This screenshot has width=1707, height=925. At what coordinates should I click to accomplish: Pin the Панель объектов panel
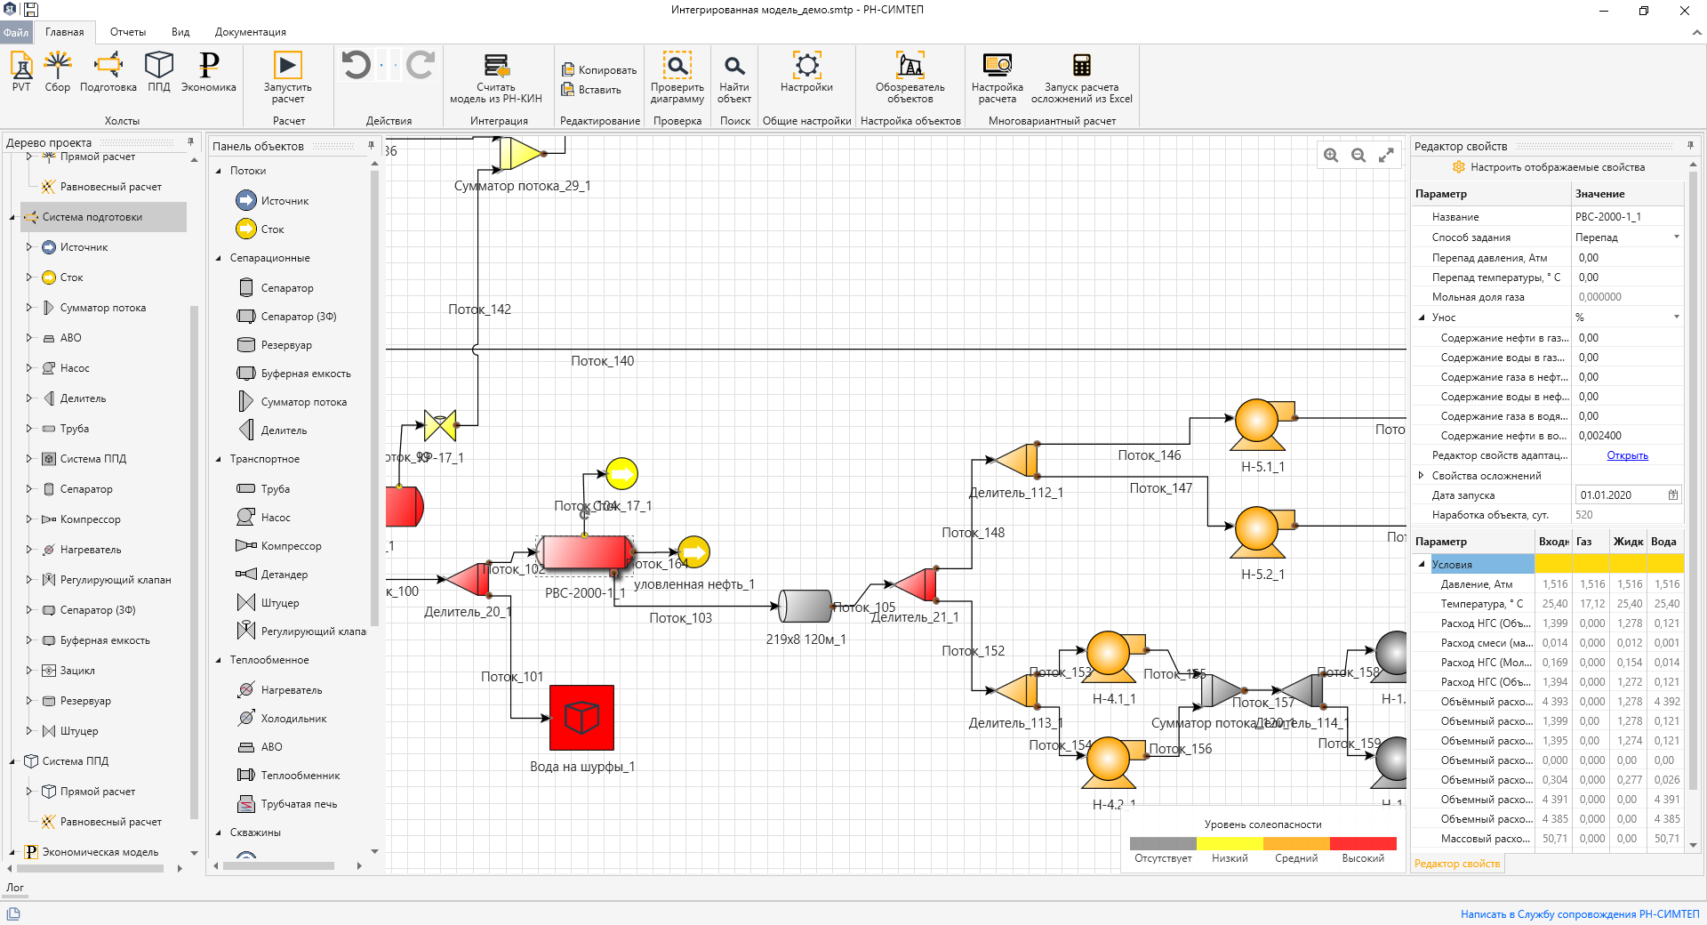point(372,146)
